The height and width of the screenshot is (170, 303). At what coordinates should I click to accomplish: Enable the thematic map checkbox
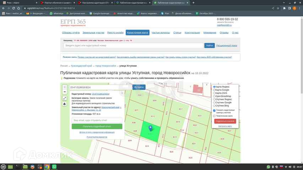point(214,116)
